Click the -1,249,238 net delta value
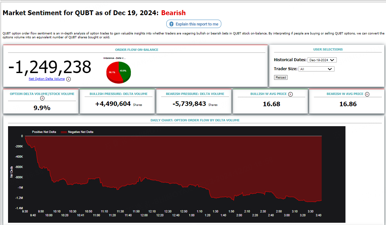Image resolution: width=386 pixels, height=225 pixels. point(50,67)
